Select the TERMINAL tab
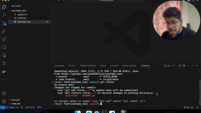The image size is (201, 113). coord(145,66)
